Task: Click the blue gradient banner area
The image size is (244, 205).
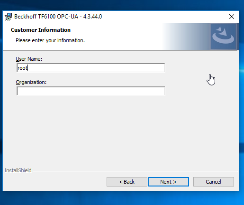Action: [x=186, y=37]
